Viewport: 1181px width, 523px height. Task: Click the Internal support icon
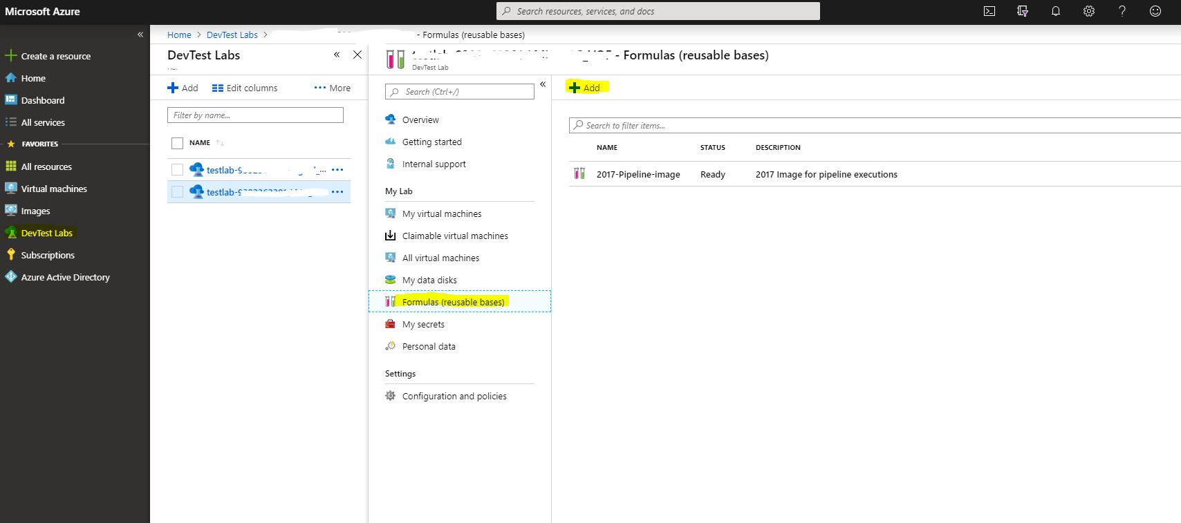pyautogui.click(x=390, y=164)
